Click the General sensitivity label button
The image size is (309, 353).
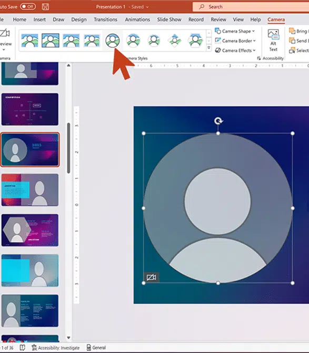point(96,348)
